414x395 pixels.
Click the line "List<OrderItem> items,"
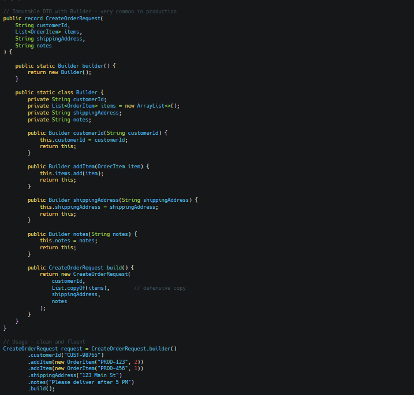[49, 32]
